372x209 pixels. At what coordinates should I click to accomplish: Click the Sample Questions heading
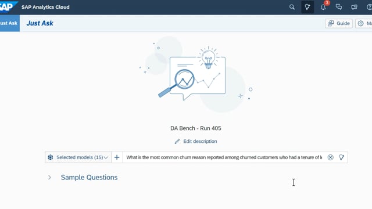pos(89,177)
